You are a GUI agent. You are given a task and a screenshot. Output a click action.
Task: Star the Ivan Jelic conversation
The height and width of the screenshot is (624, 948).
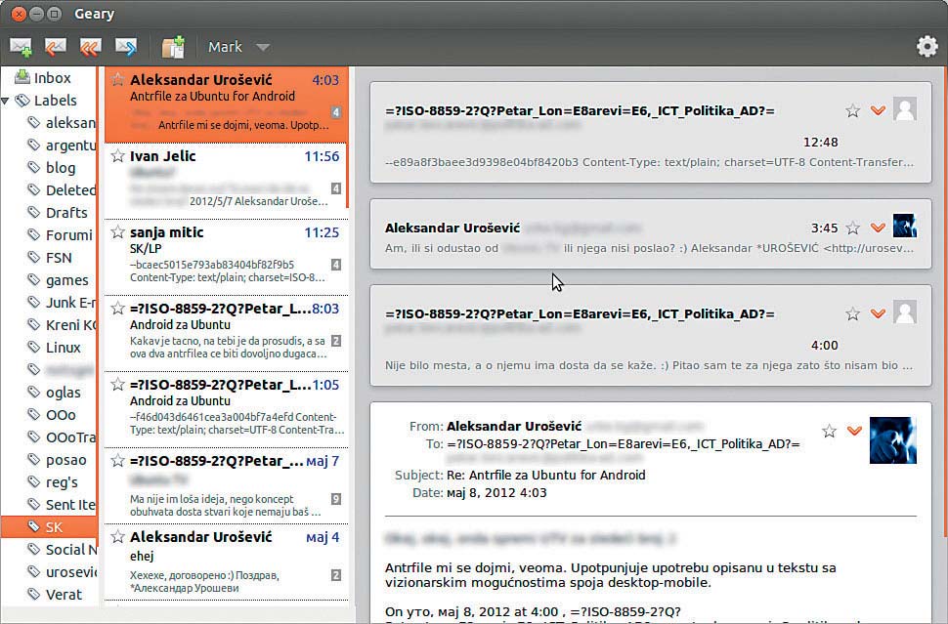tap(118, 156)
